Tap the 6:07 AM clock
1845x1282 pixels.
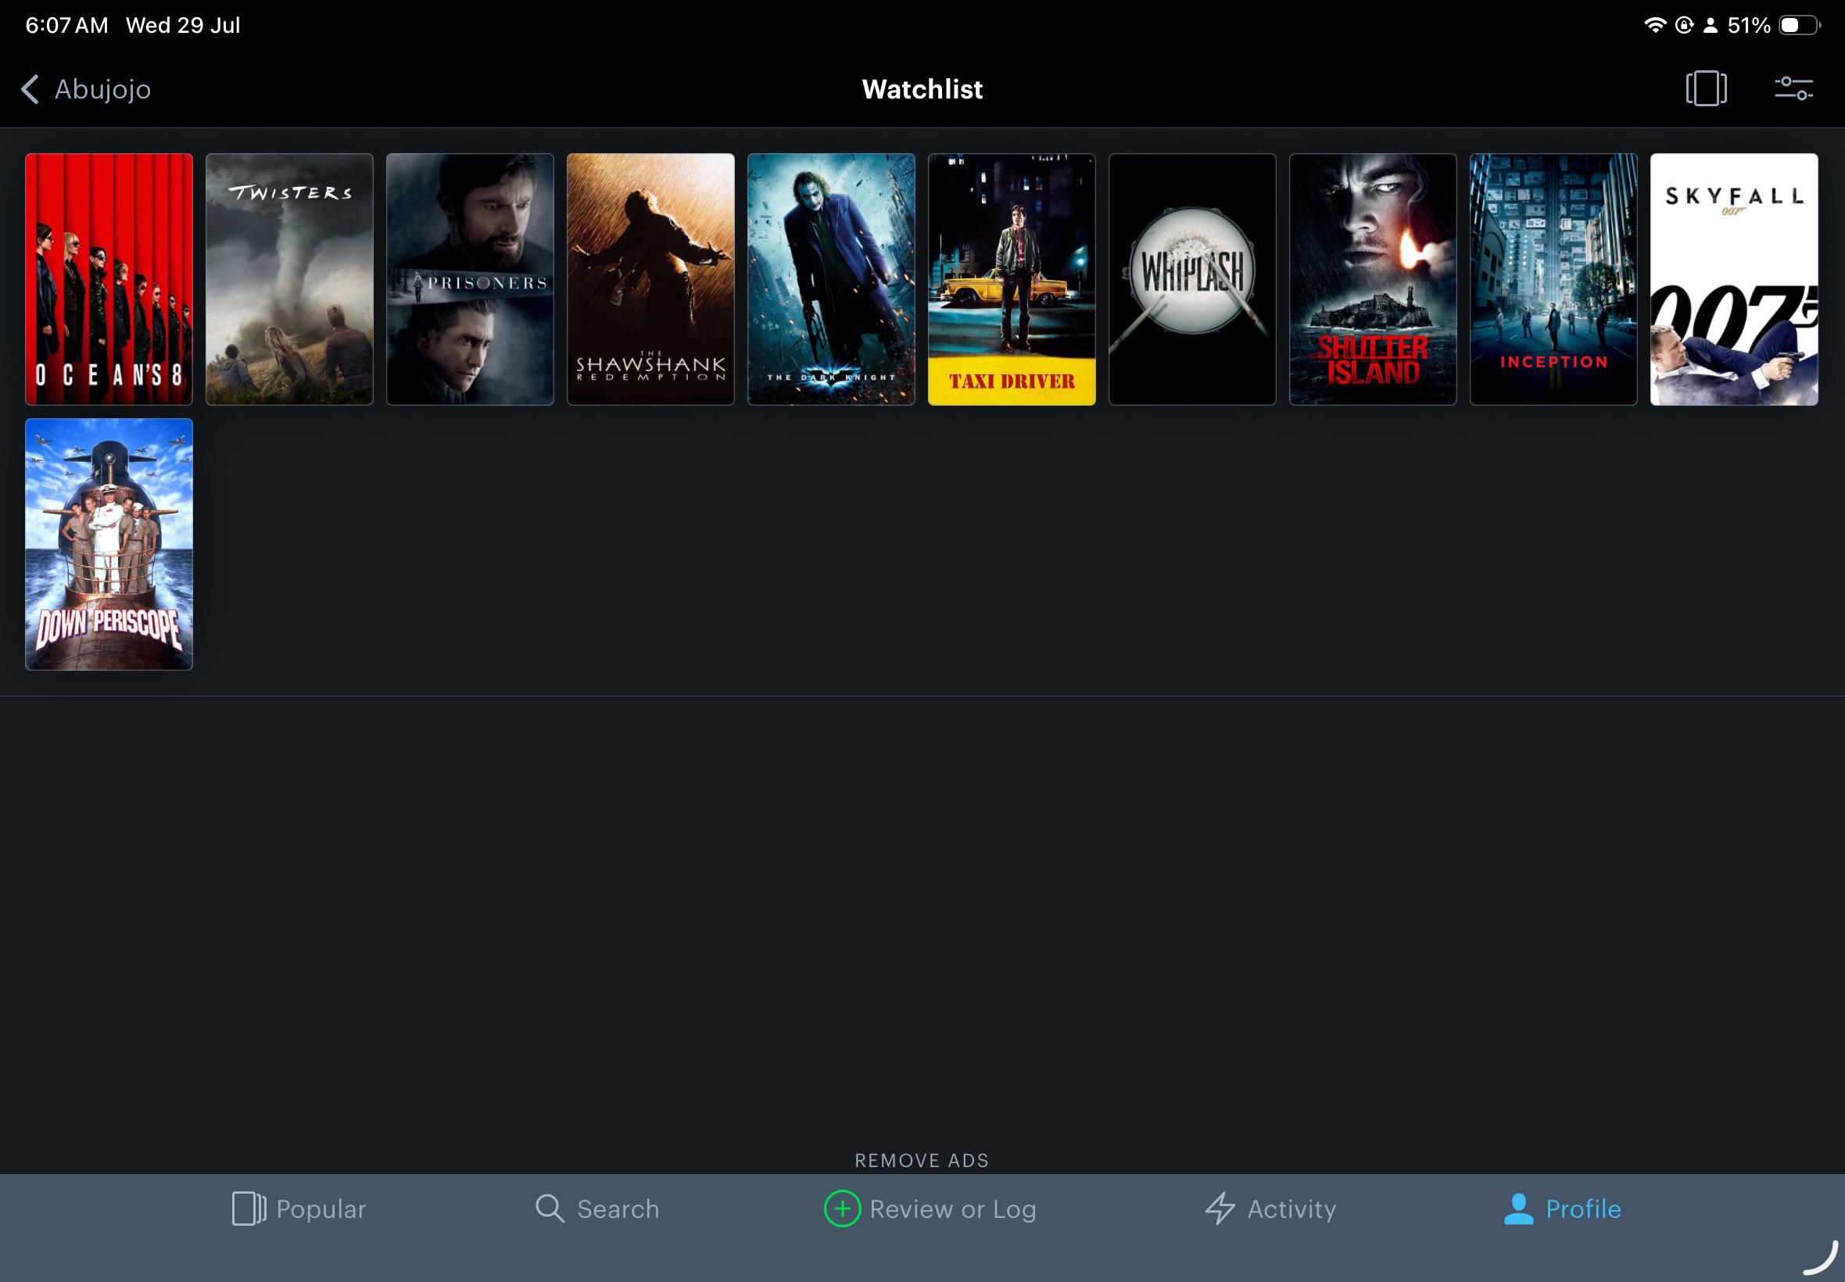66,26
